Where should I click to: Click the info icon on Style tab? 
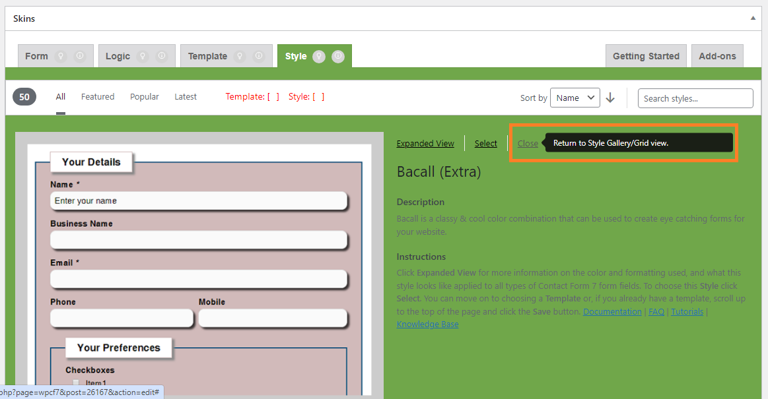[x=338, y=57]
